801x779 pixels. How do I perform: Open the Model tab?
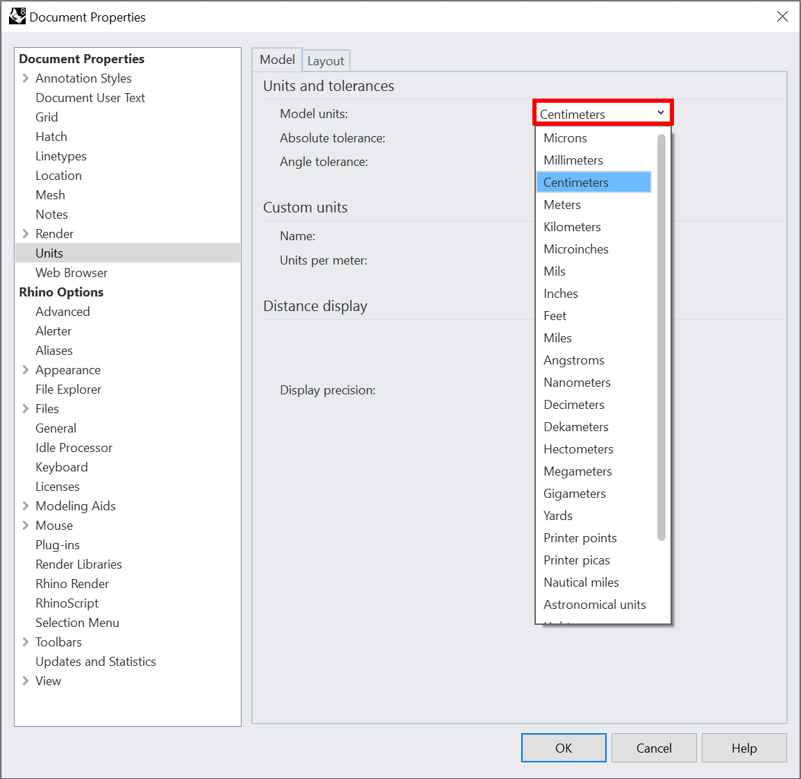[277, 60]
